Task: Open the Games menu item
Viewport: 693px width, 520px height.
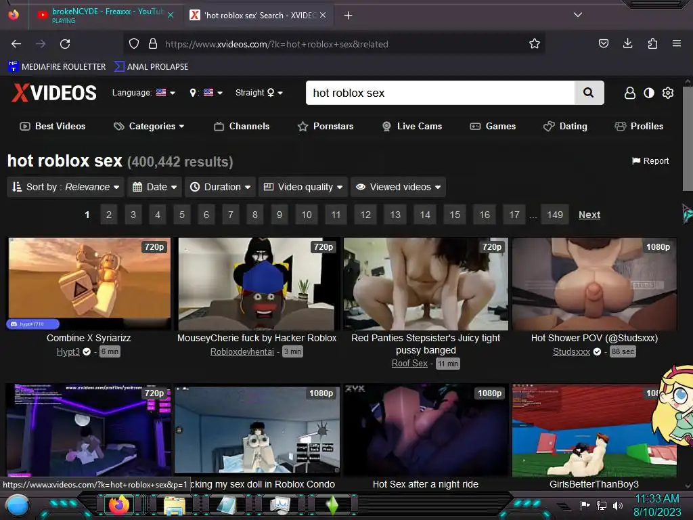Action: pos(493,127)
